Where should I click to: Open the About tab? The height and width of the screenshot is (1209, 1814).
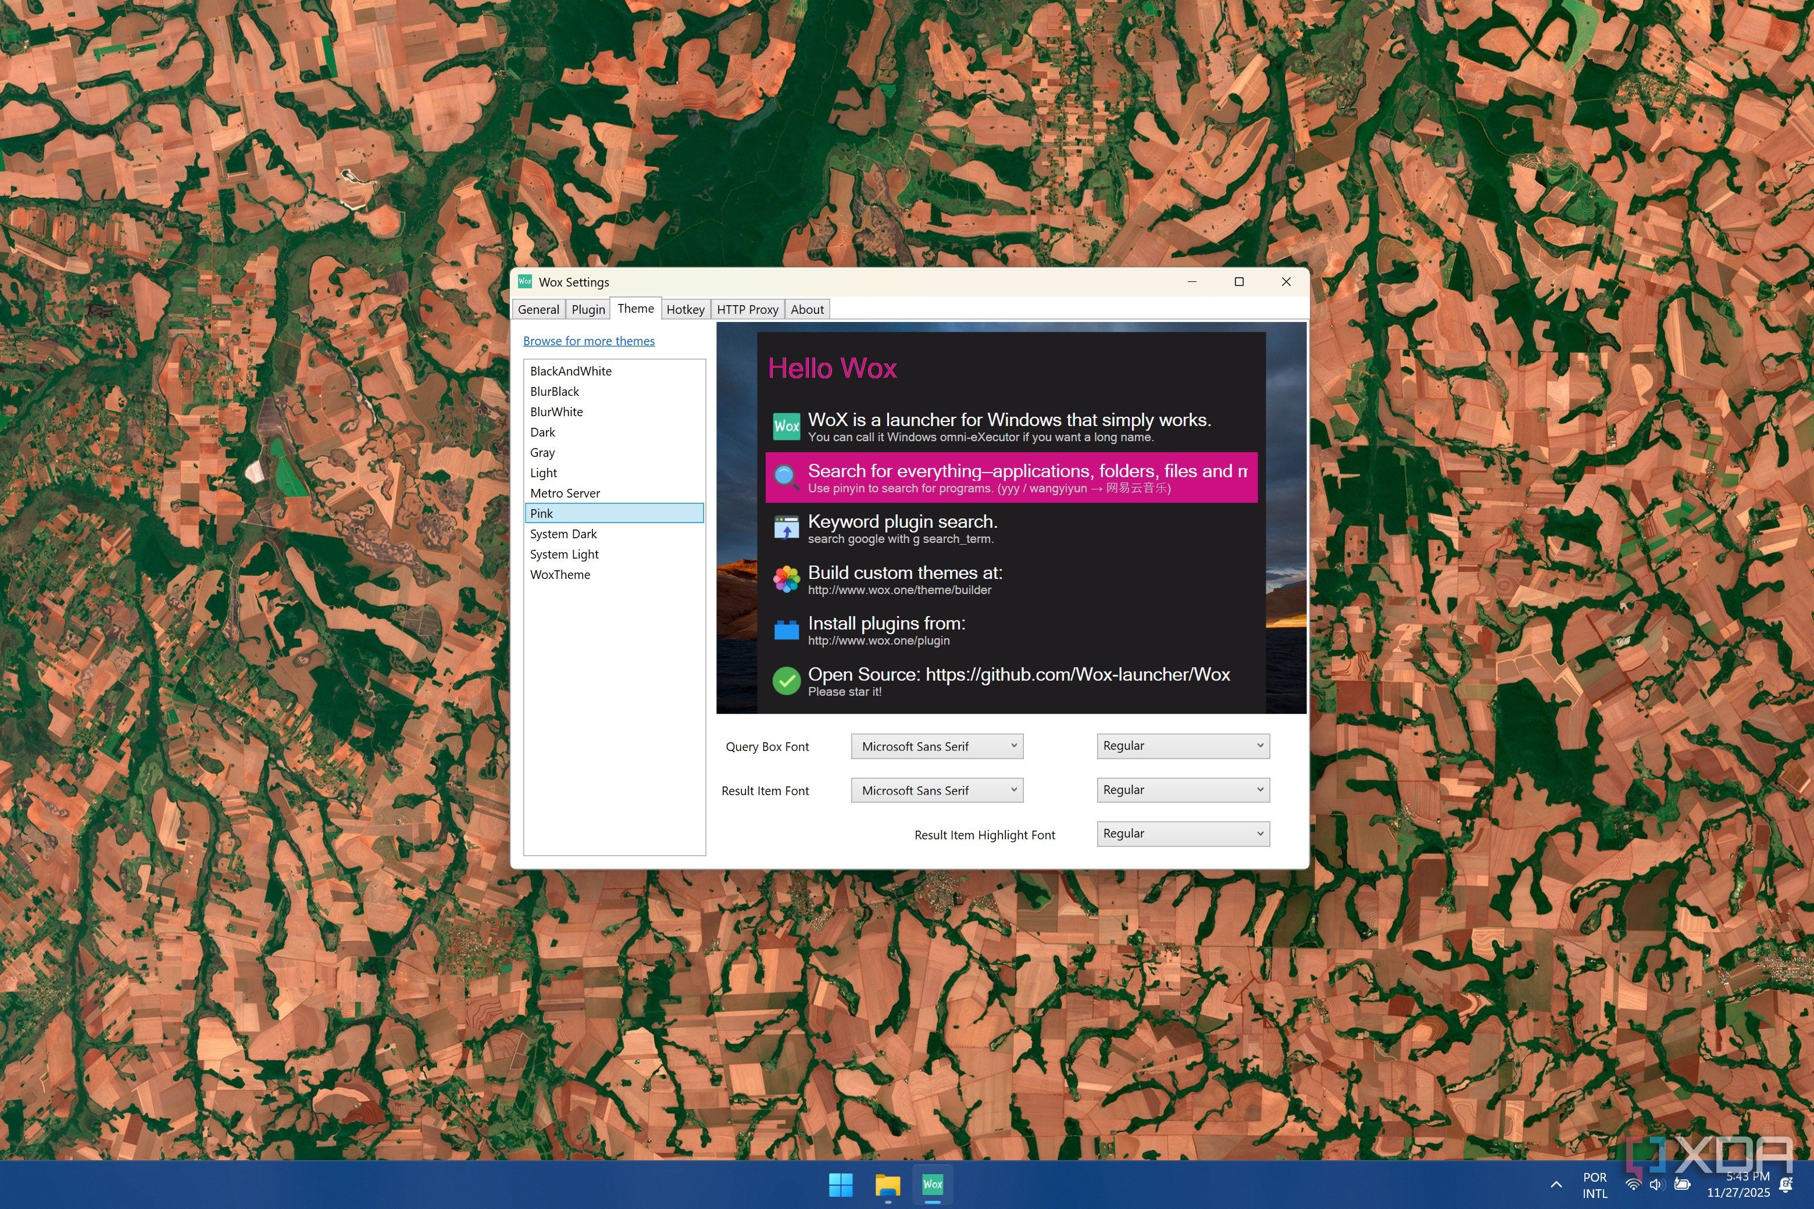tap(807, 309)
